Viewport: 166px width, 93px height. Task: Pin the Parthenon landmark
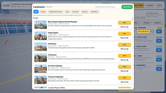[x=124, y=45]
